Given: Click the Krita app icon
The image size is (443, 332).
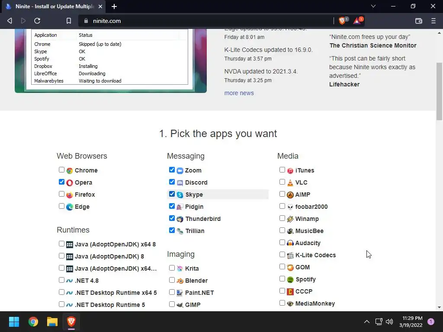Looking at the screenshot, I should click(x=180, y=268).
